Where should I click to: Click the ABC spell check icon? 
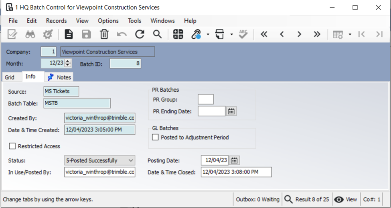pos(243,34)
